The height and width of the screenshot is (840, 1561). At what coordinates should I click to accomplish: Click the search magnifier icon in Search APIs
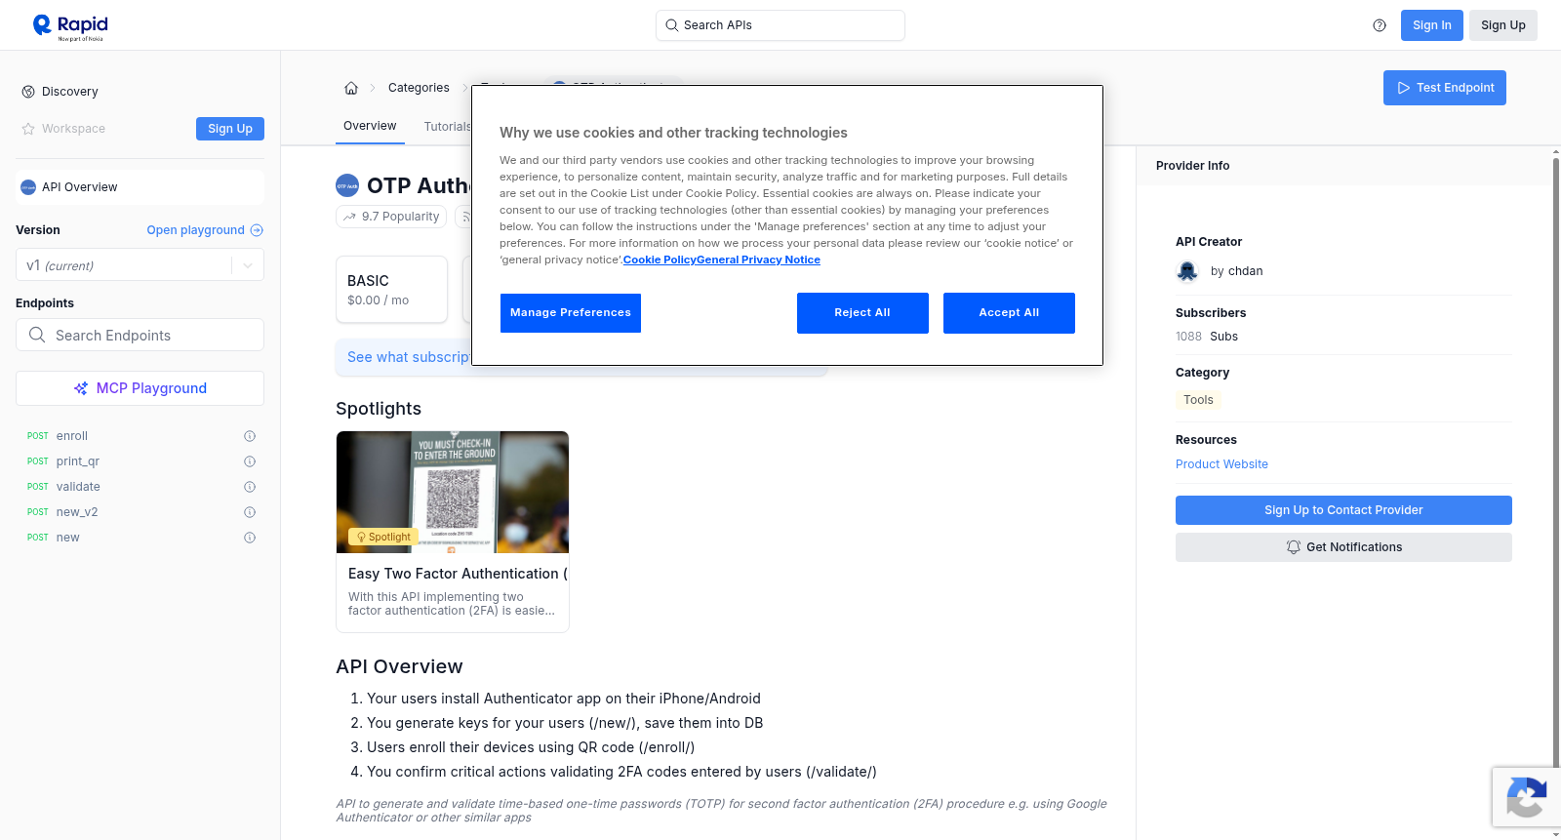(x=672, y=25)
